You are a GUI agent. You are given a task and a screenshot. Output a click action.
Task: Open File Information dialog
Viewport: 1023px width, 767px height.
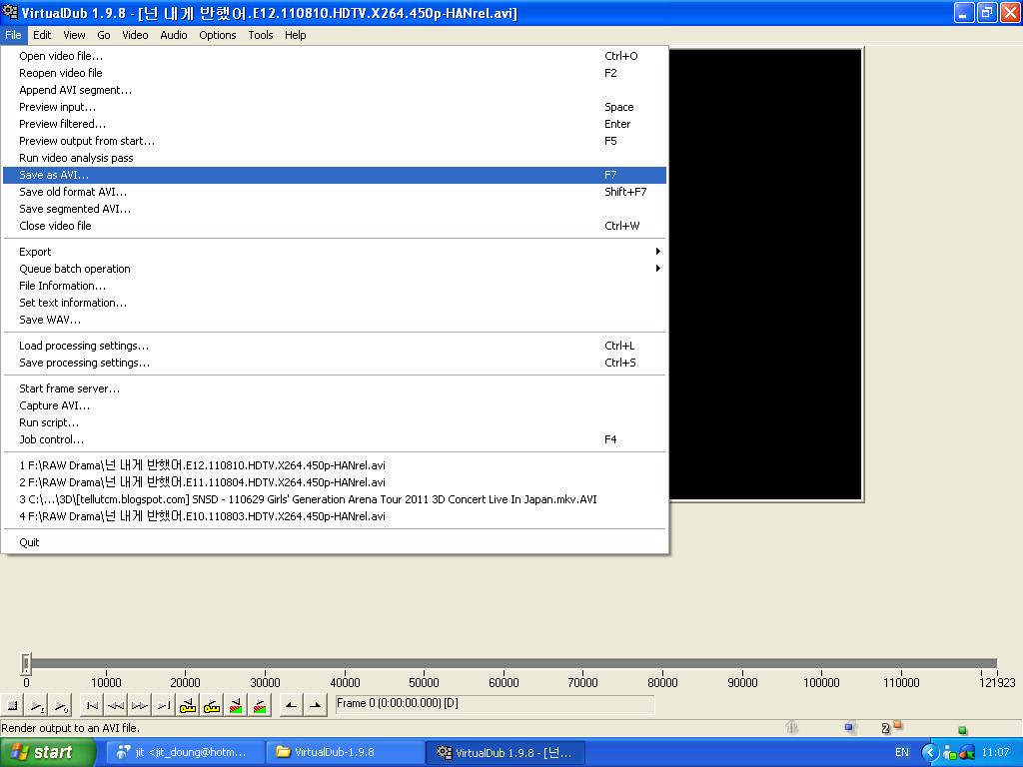point(335,285)
